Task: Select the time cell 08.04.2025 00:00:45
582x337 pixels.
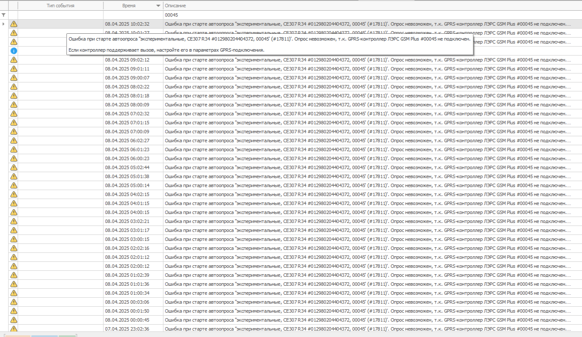Action: coord(133,320)
